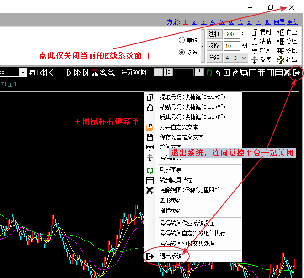Select the 单选 radio button

click(182, 40)
